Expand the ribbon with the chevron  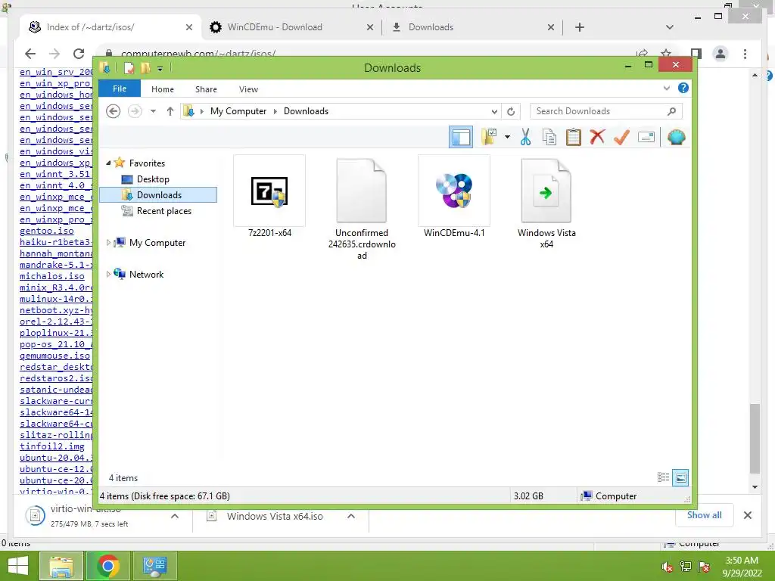[666, 89]
